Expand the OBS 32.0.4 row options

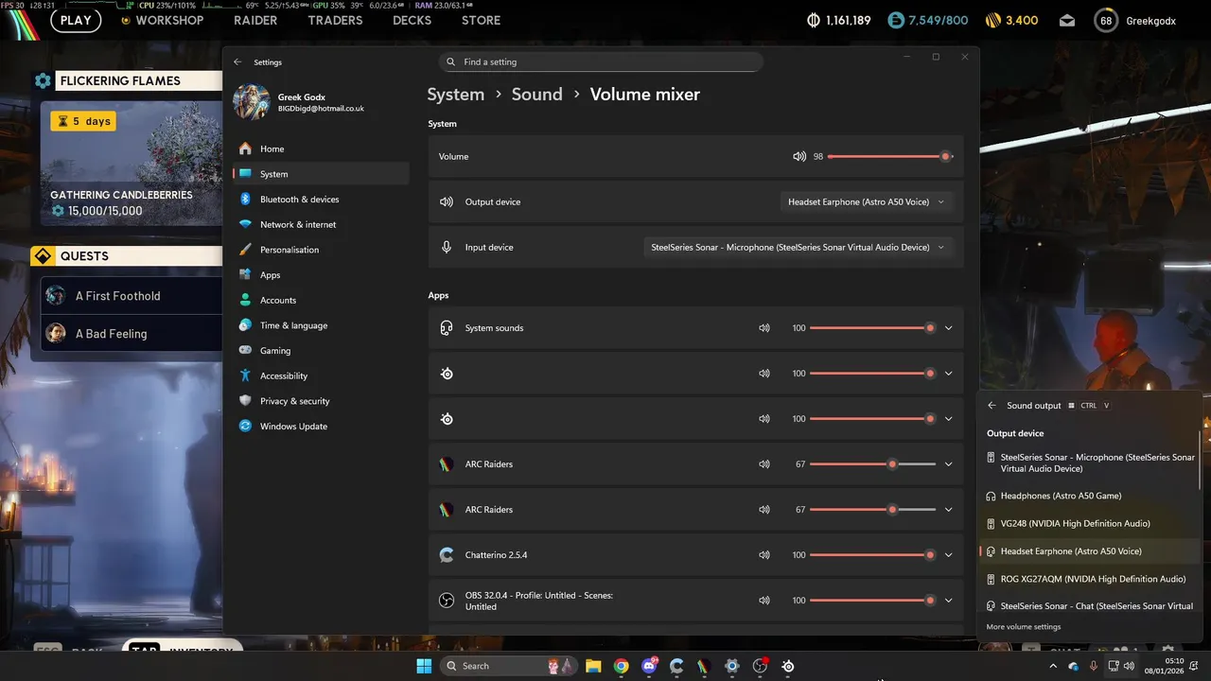coord(948,601)
